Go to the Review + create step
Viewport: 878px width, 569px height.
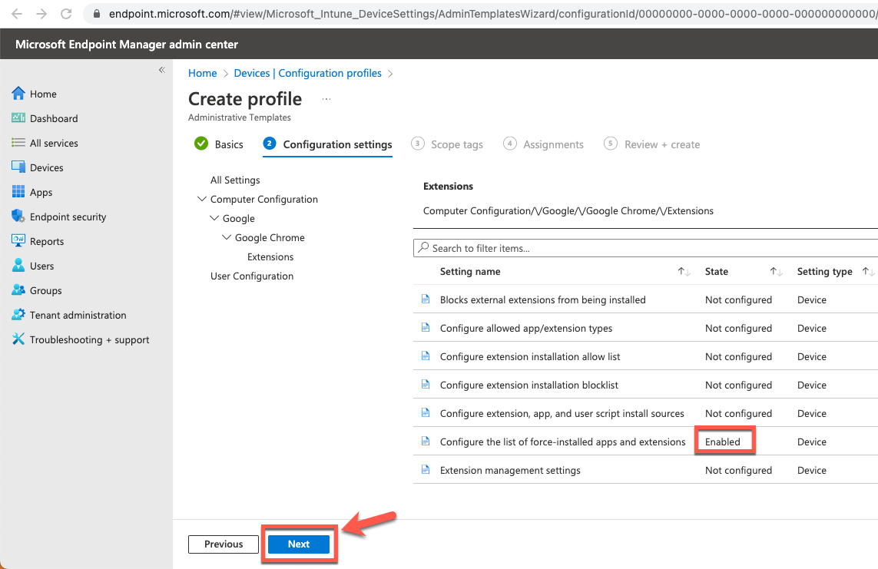(x=652, y=144)
